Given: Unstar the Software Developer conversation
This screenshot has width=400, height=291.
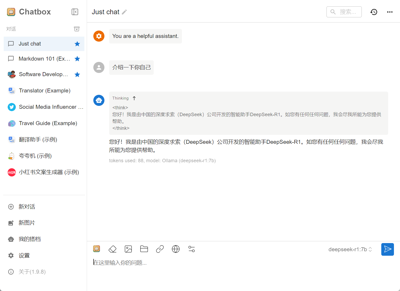Looking at the screenshot, I should tap(77, 75).
